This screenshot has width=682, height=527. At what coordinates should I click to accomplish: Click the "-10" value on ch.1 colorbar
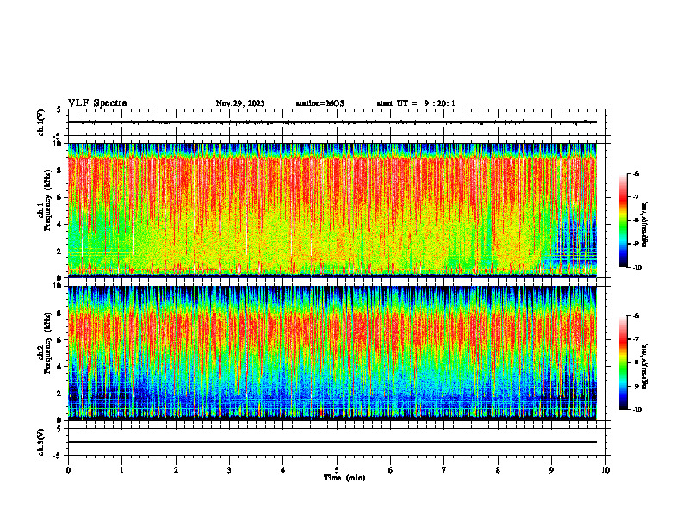point(636,268)
